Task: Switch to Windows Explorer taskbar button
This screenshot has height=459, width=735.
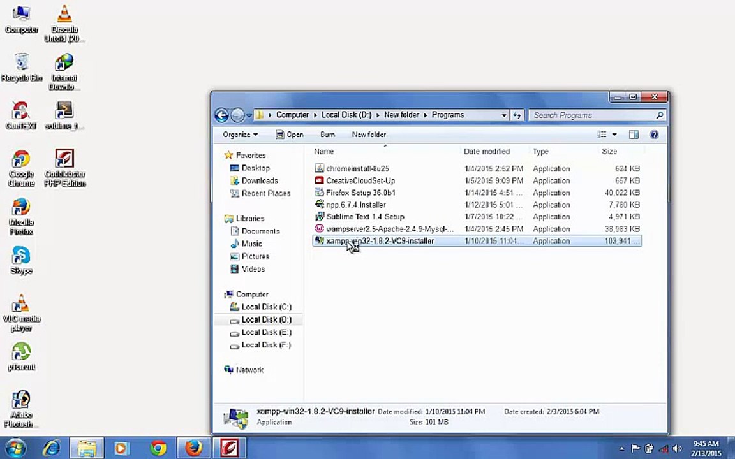Action: coord(87,448)
